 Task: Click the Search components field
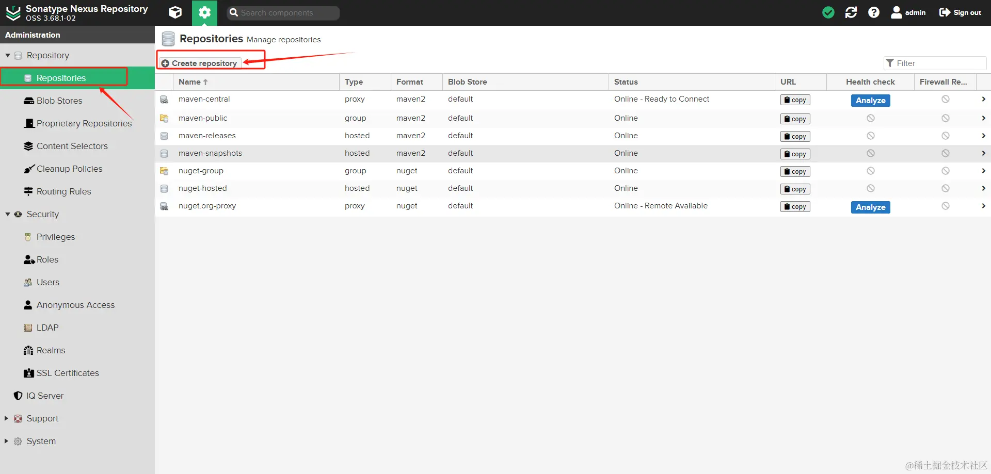tap(283, 13)
